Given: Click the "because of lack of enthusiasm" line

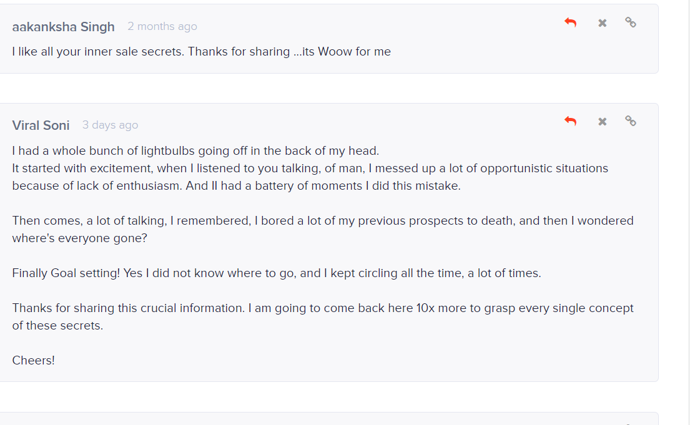Looking at the screenshot, I should (x=236, y=185).
